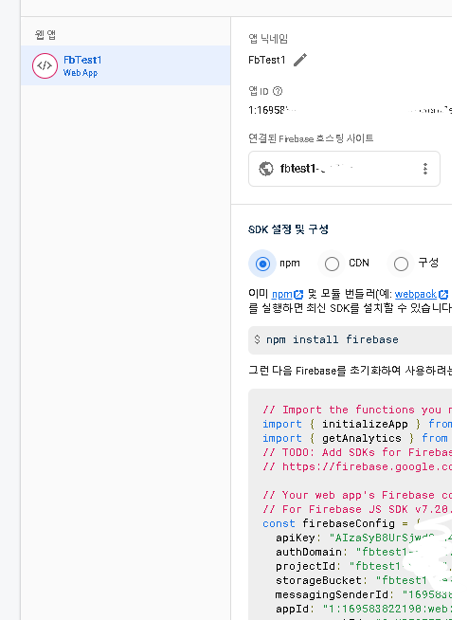Select the npm radio option
The width and height of the screenshot is (468, 620).
[262, 264]
